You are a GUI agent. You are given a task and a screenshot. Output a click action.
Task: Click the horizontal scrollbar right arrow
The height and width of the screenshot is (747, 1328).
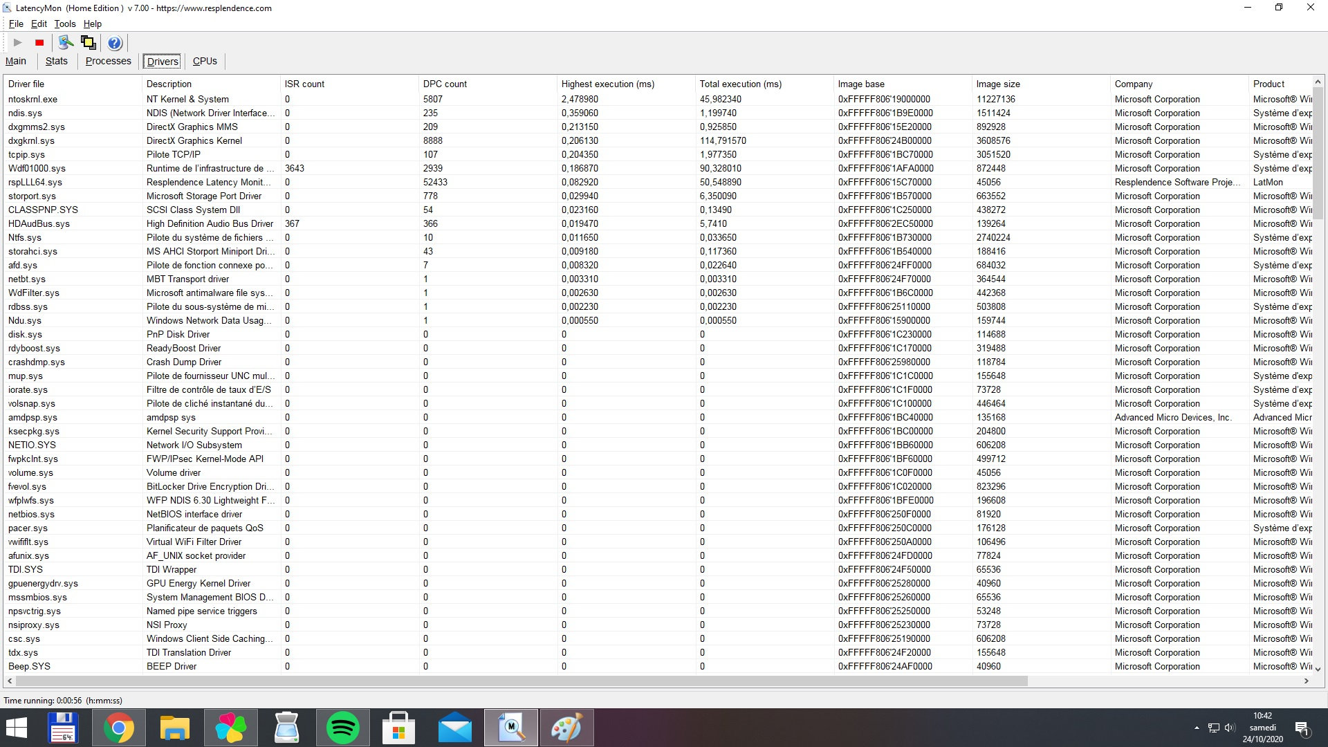(1306, 681)
